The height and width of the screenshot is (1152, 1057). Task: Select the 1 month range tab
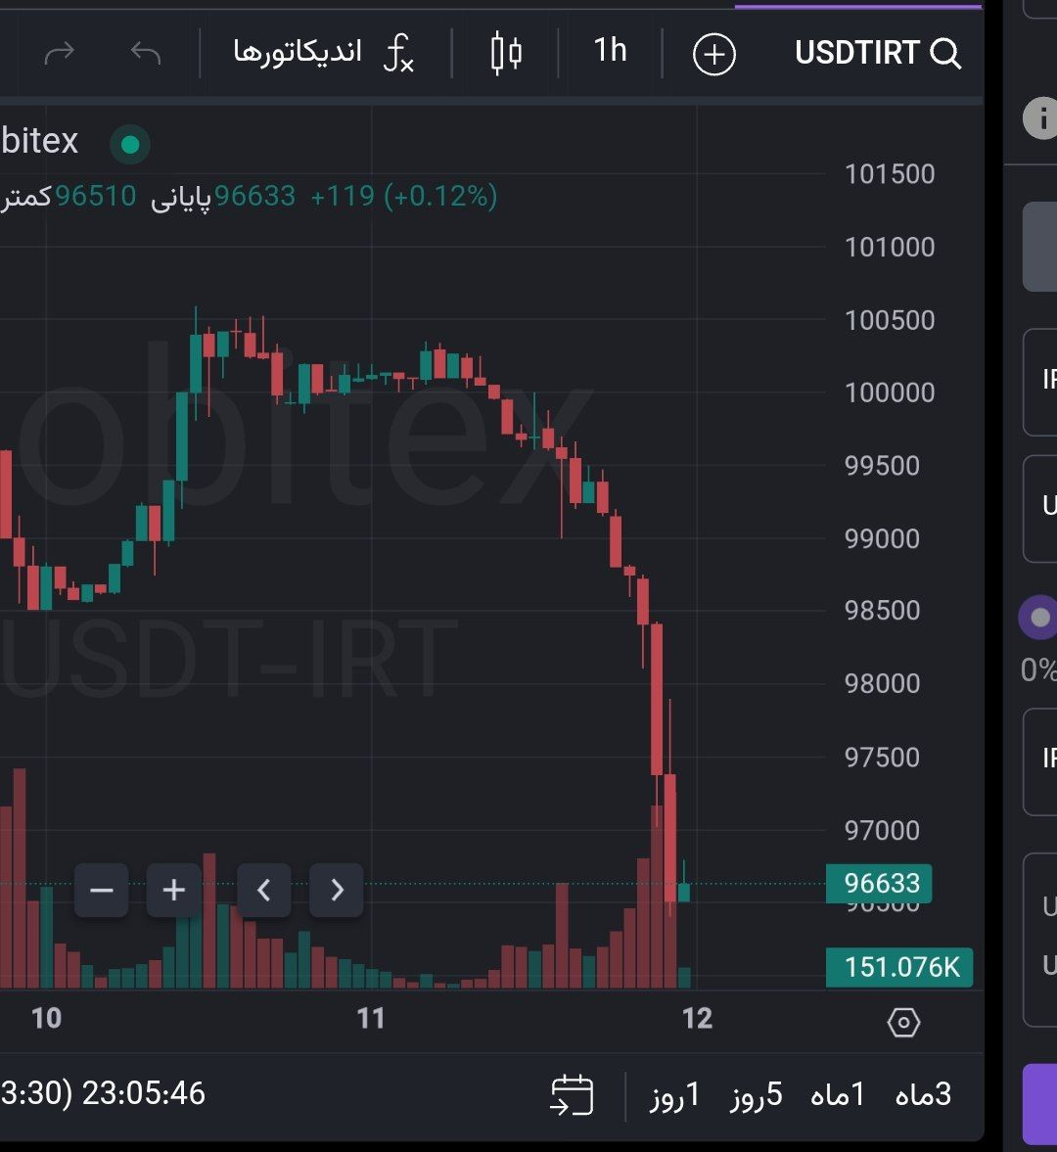[x=838, y=1094]
